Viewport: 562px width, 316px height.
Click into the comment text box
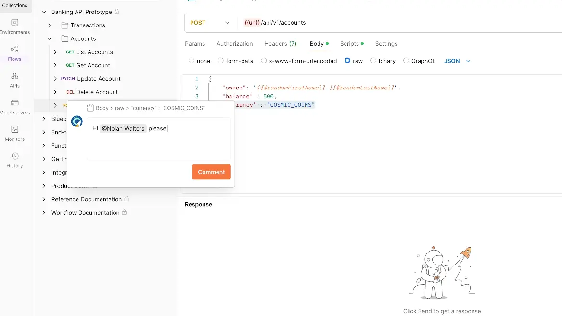158,139
